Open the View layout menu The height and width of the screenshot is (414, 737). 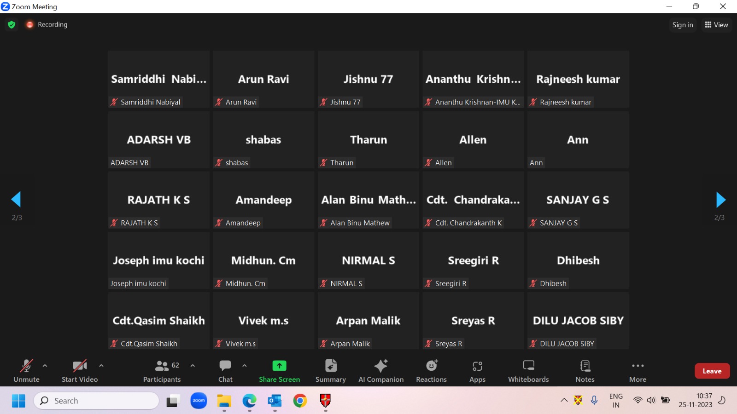click(x=716, y=25)
